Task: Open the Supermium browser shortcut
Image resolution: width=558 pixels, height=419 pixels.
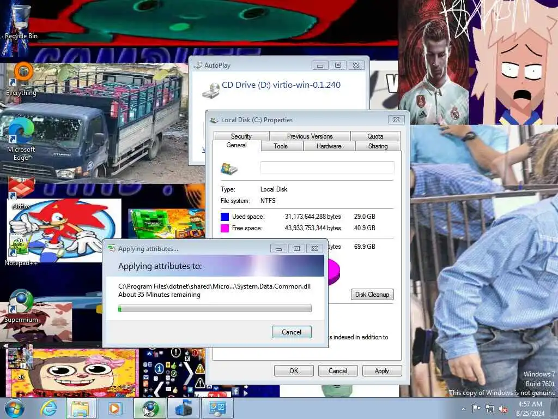Action: (21, 307)
